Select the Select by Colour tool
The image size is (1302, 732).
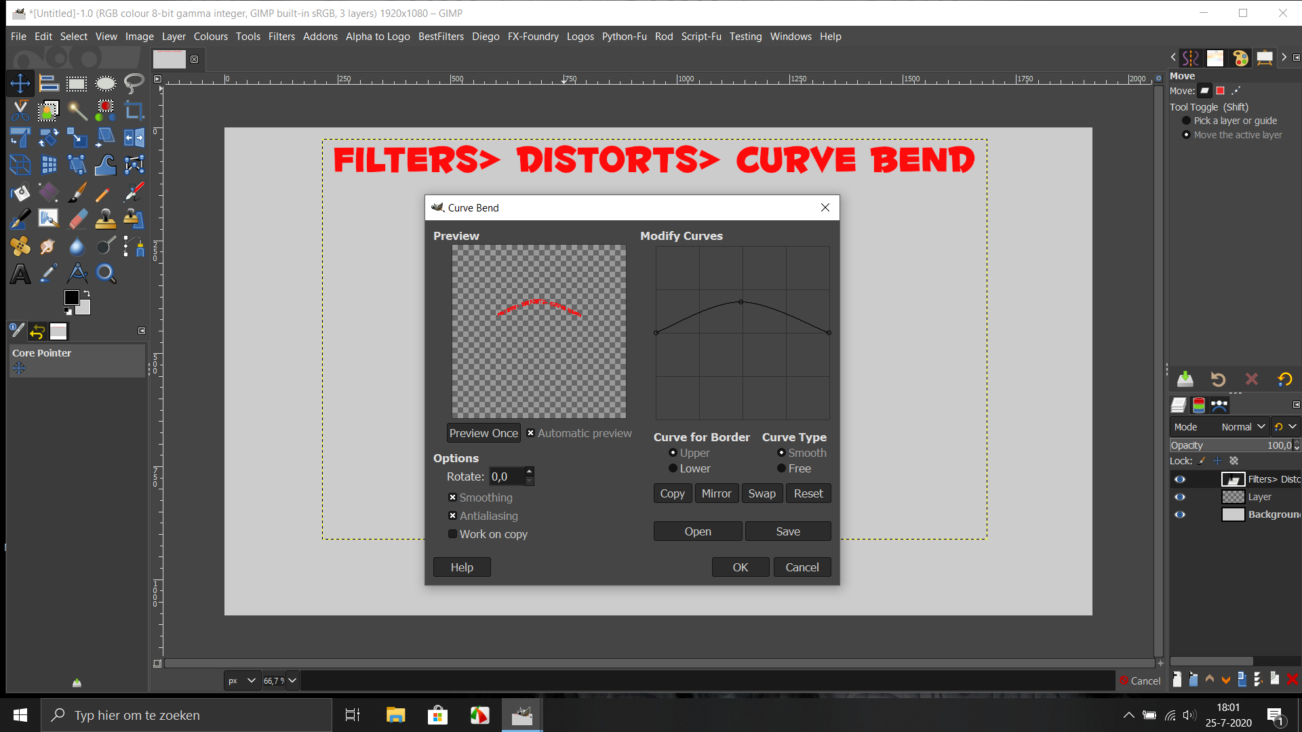click(105, 110)
